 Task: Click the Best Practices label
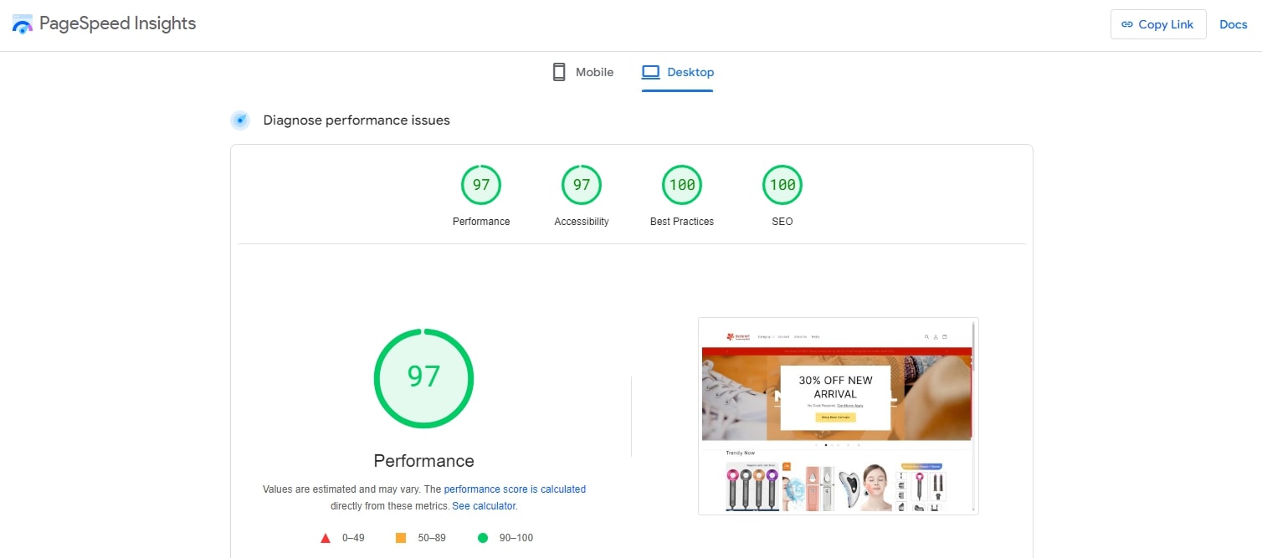682,222
